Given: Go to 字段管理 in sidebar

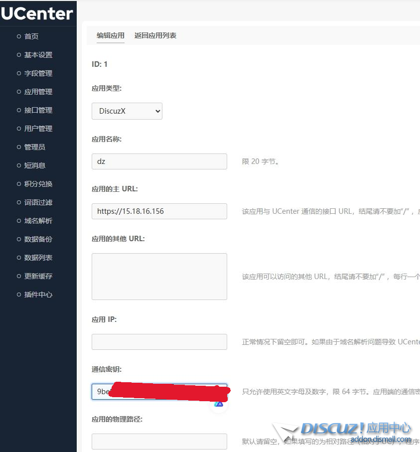Looking at the screenshot, I should pos(38,73).
